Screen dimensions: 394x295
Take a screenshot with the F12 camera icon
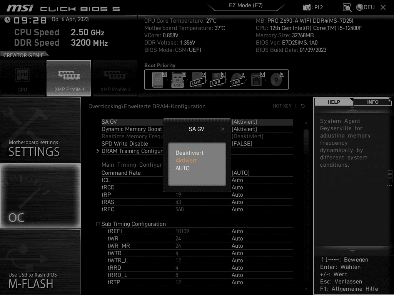tap(307, 8)
